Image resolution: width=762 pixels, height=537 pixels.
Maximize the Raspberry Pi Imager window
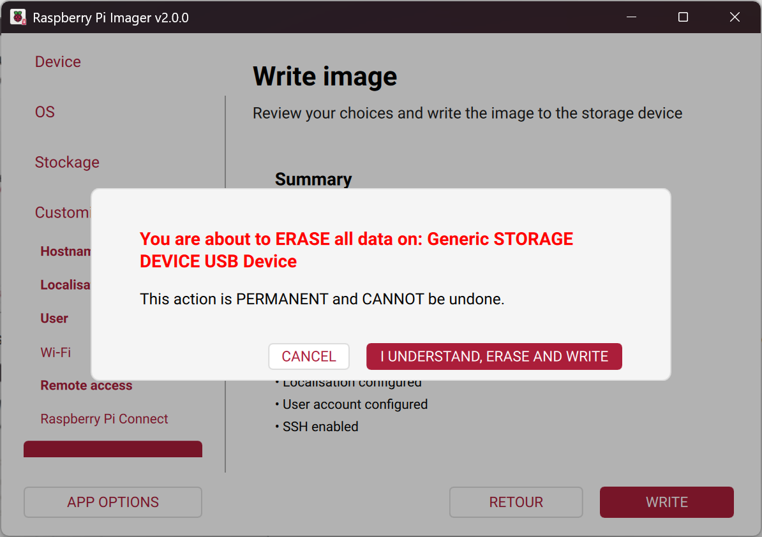coord(683,17)
